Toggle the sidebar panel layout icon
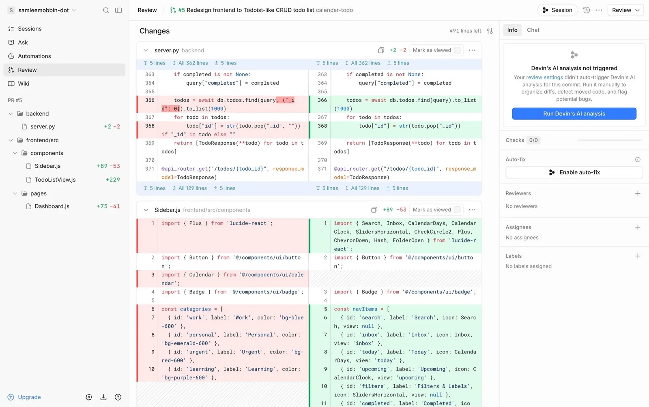 (x=118, y=10)
